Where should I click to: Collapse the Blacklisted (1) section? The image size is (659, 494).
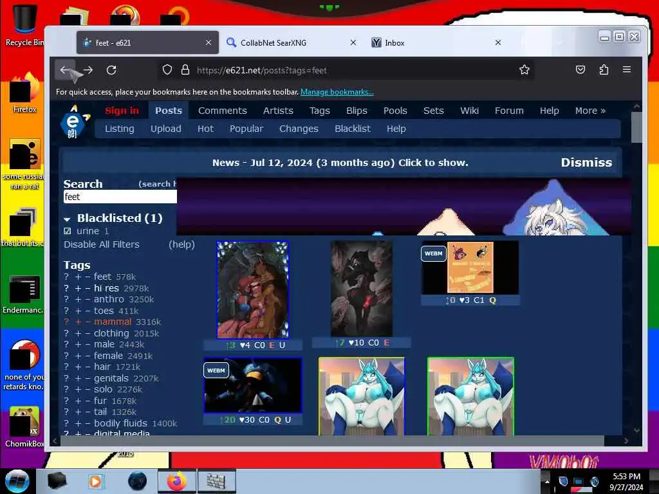point(67,219)
